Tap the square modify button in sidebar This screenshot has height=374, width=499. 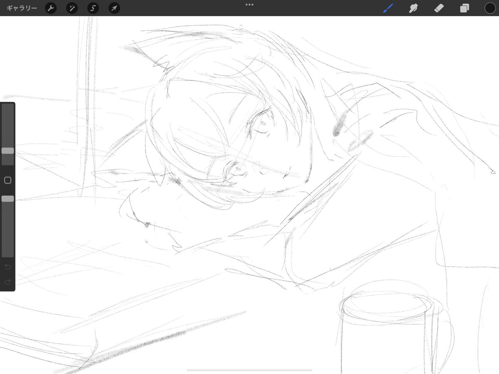point(7,181)
